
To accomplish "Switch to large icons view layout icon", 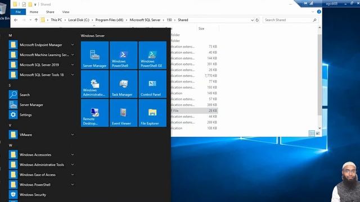I will point(318,134).
